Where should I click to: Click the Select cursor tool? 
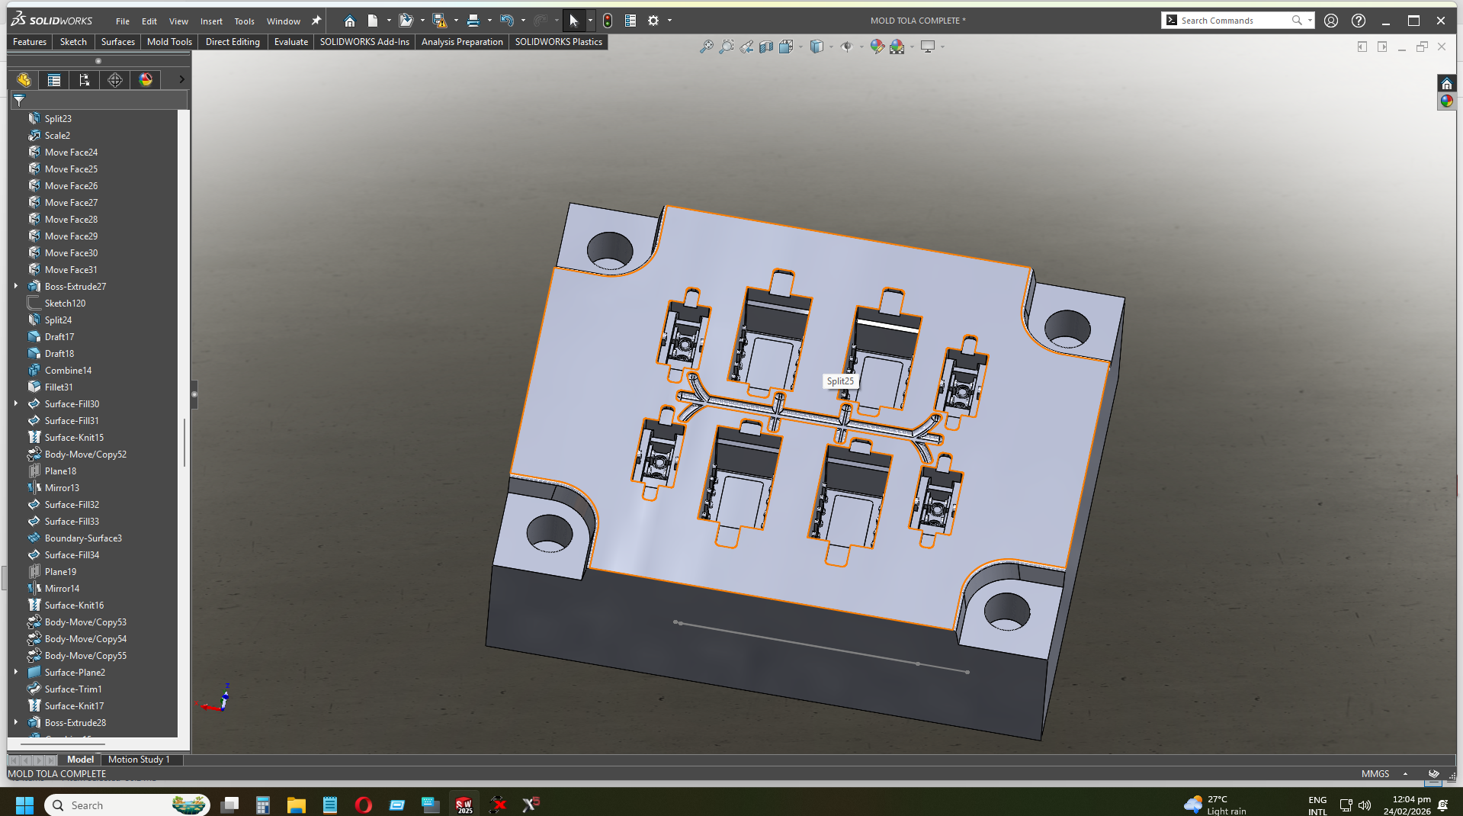click(x=574, y=21)
